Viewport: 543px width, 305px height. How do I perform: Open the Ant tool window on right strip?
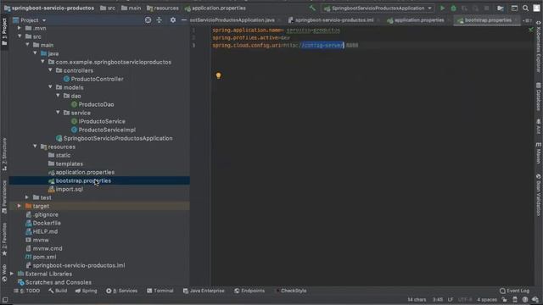[539, 126]
